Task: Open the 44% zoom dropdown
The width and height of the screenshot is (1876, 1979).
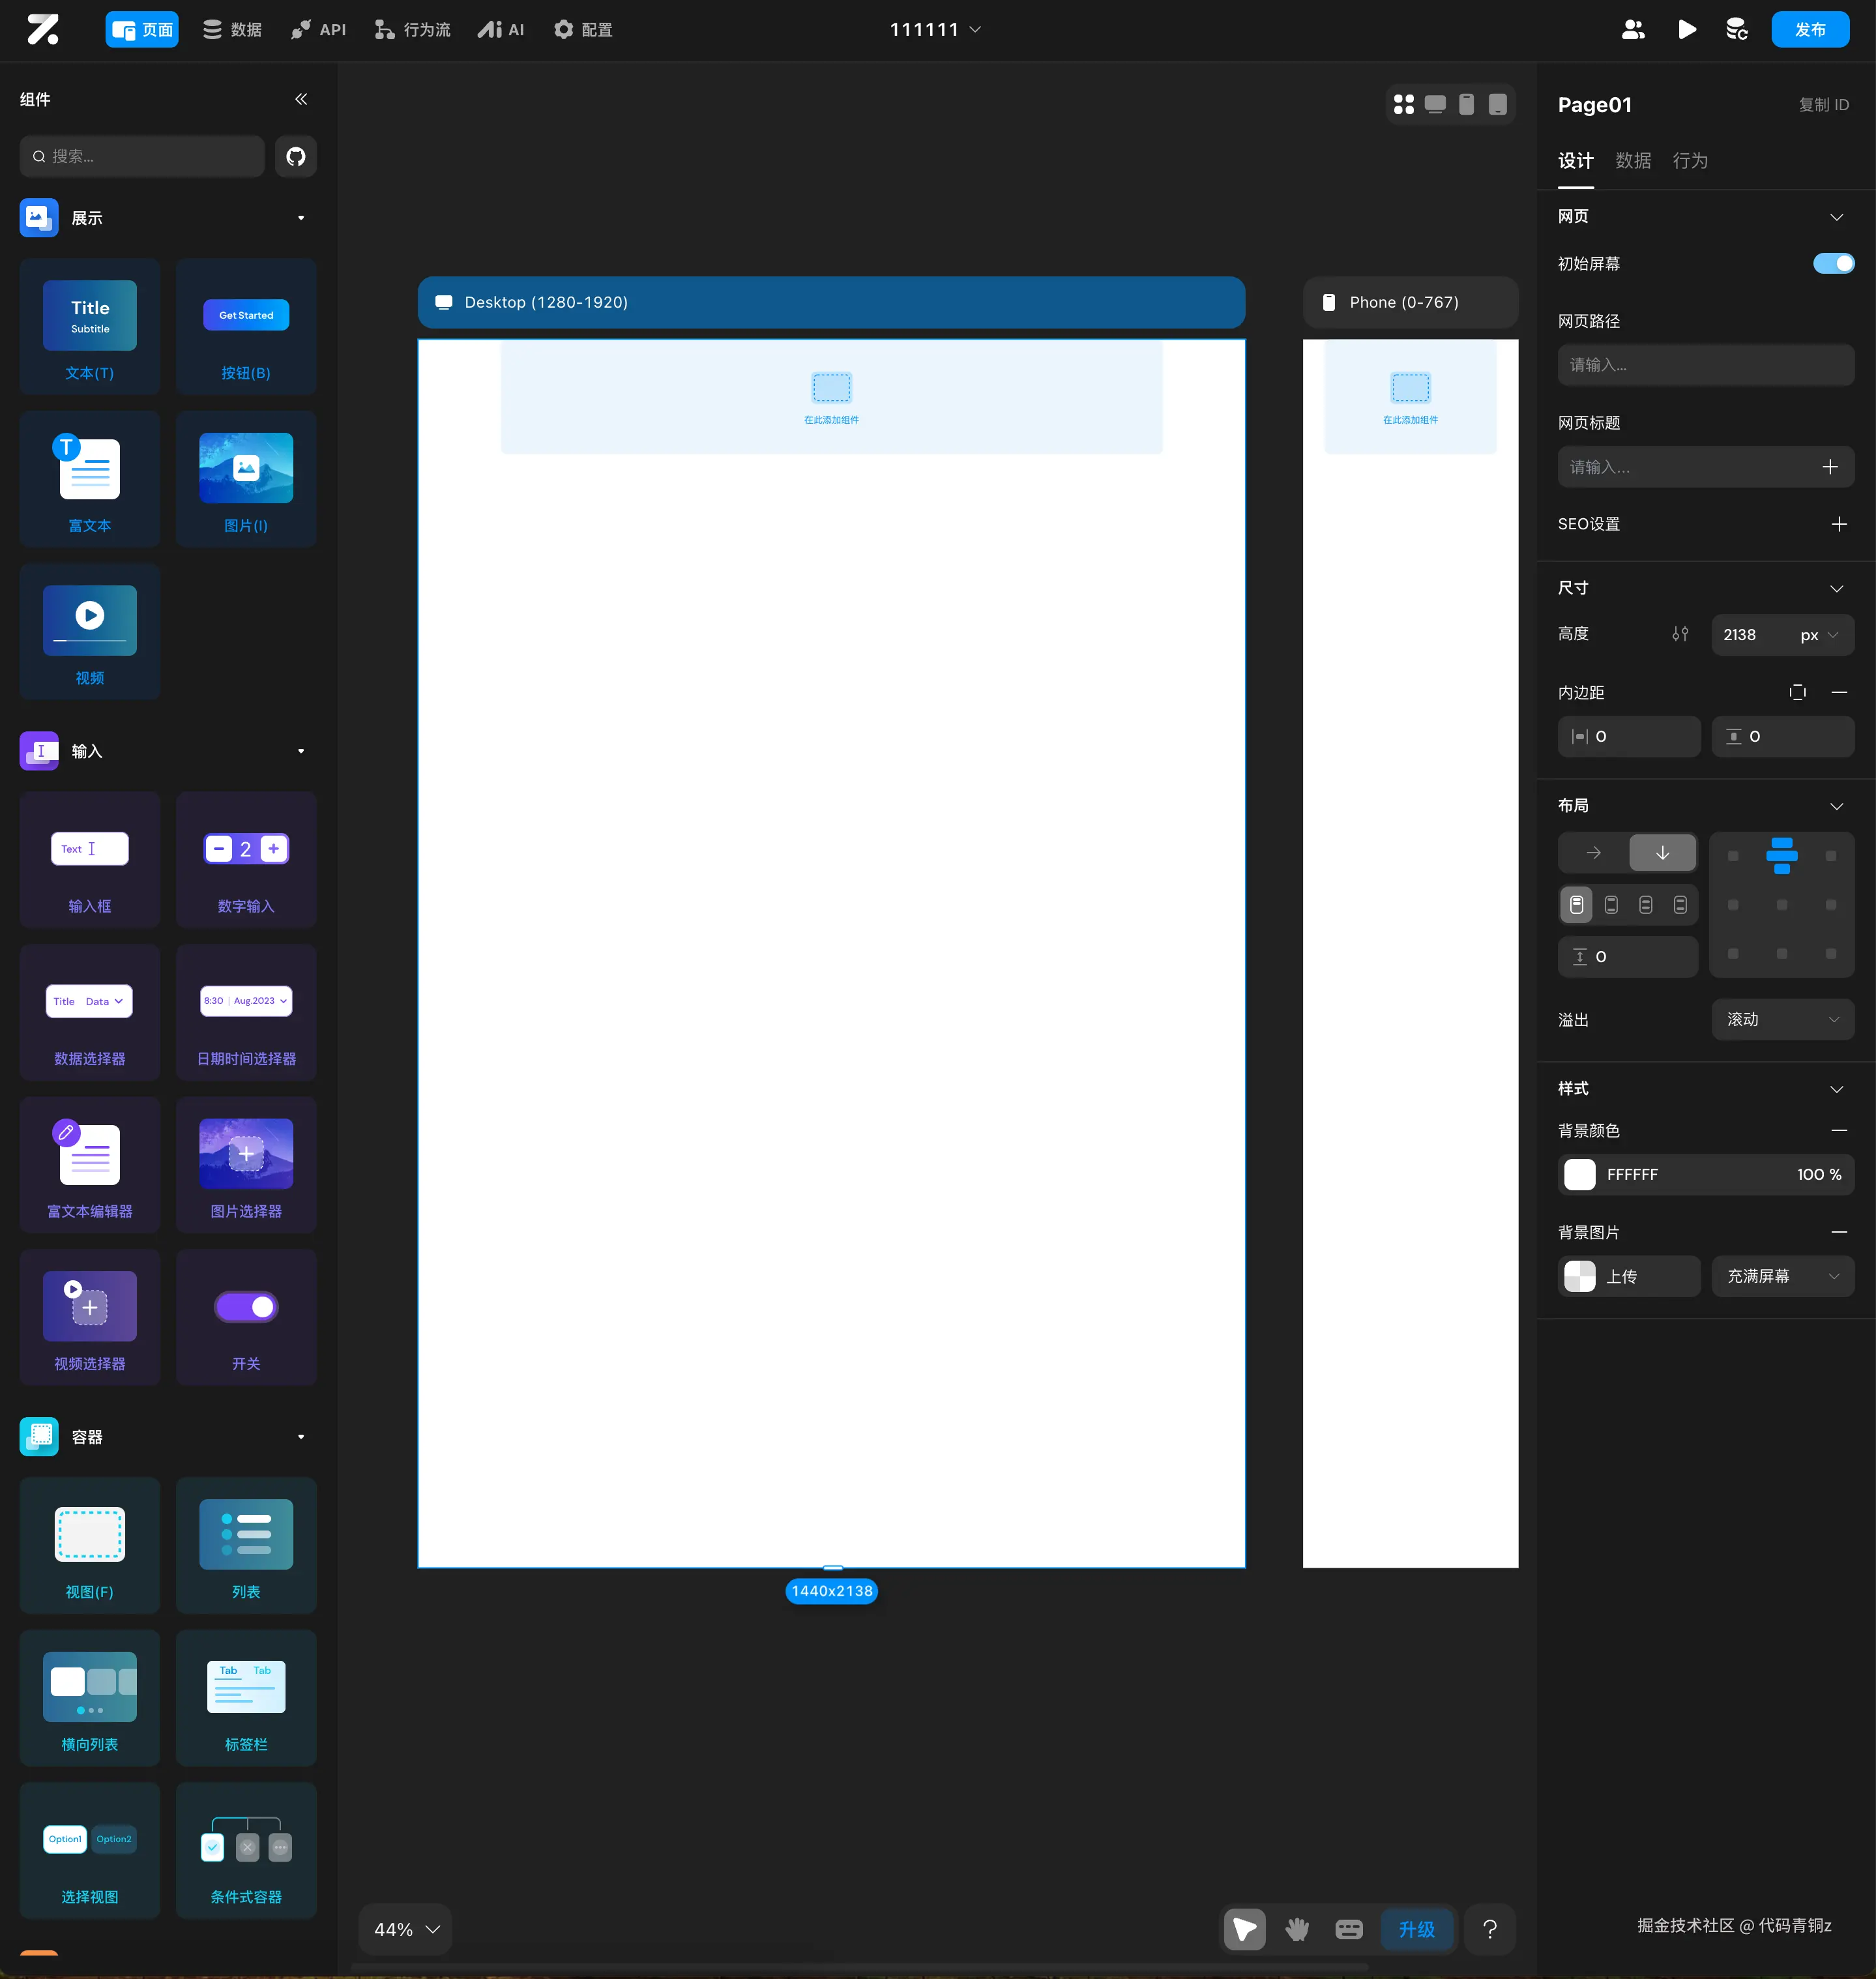Action: (405, 1929)
